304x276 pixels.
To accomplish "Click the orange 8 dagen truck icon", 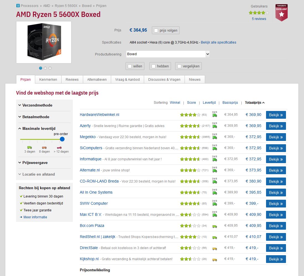I will 44,148.
